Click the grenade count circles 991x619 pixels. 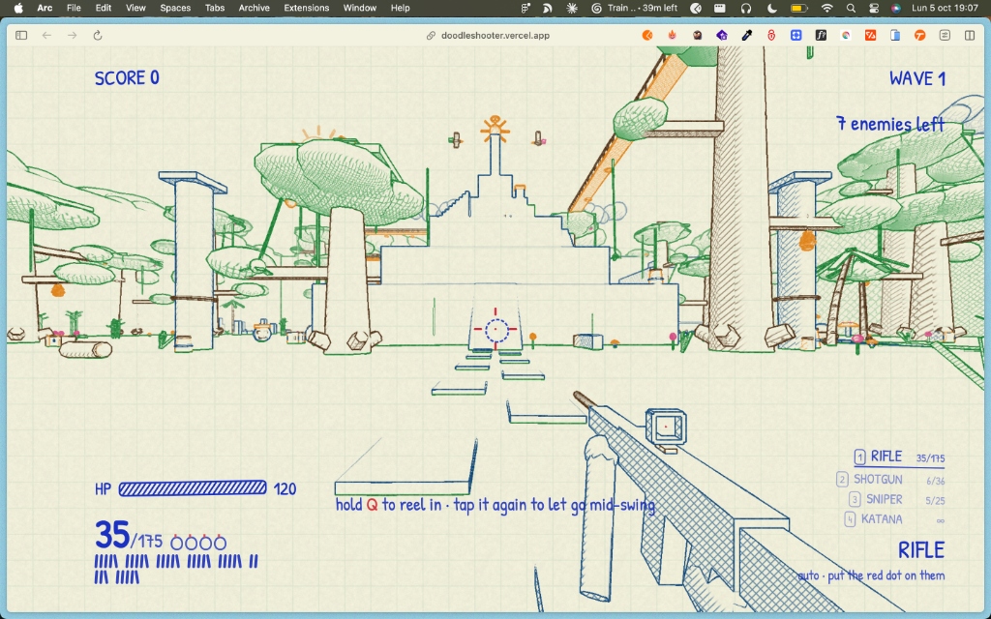coord(198,542)
